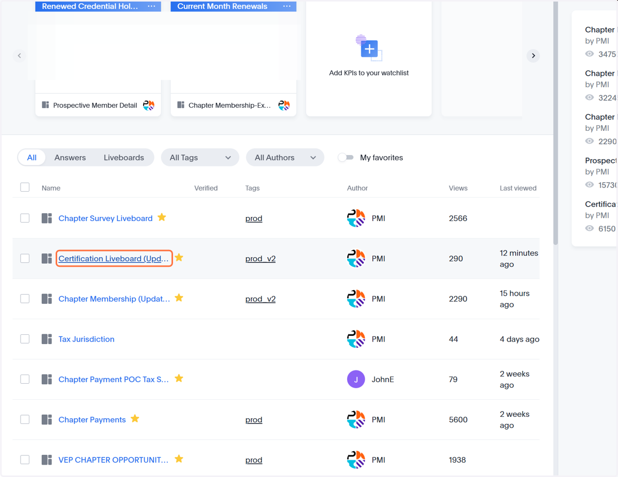Switch to the Answers filter tab
This screenshot has width=618, height=477.
click(x=70, y=158)
